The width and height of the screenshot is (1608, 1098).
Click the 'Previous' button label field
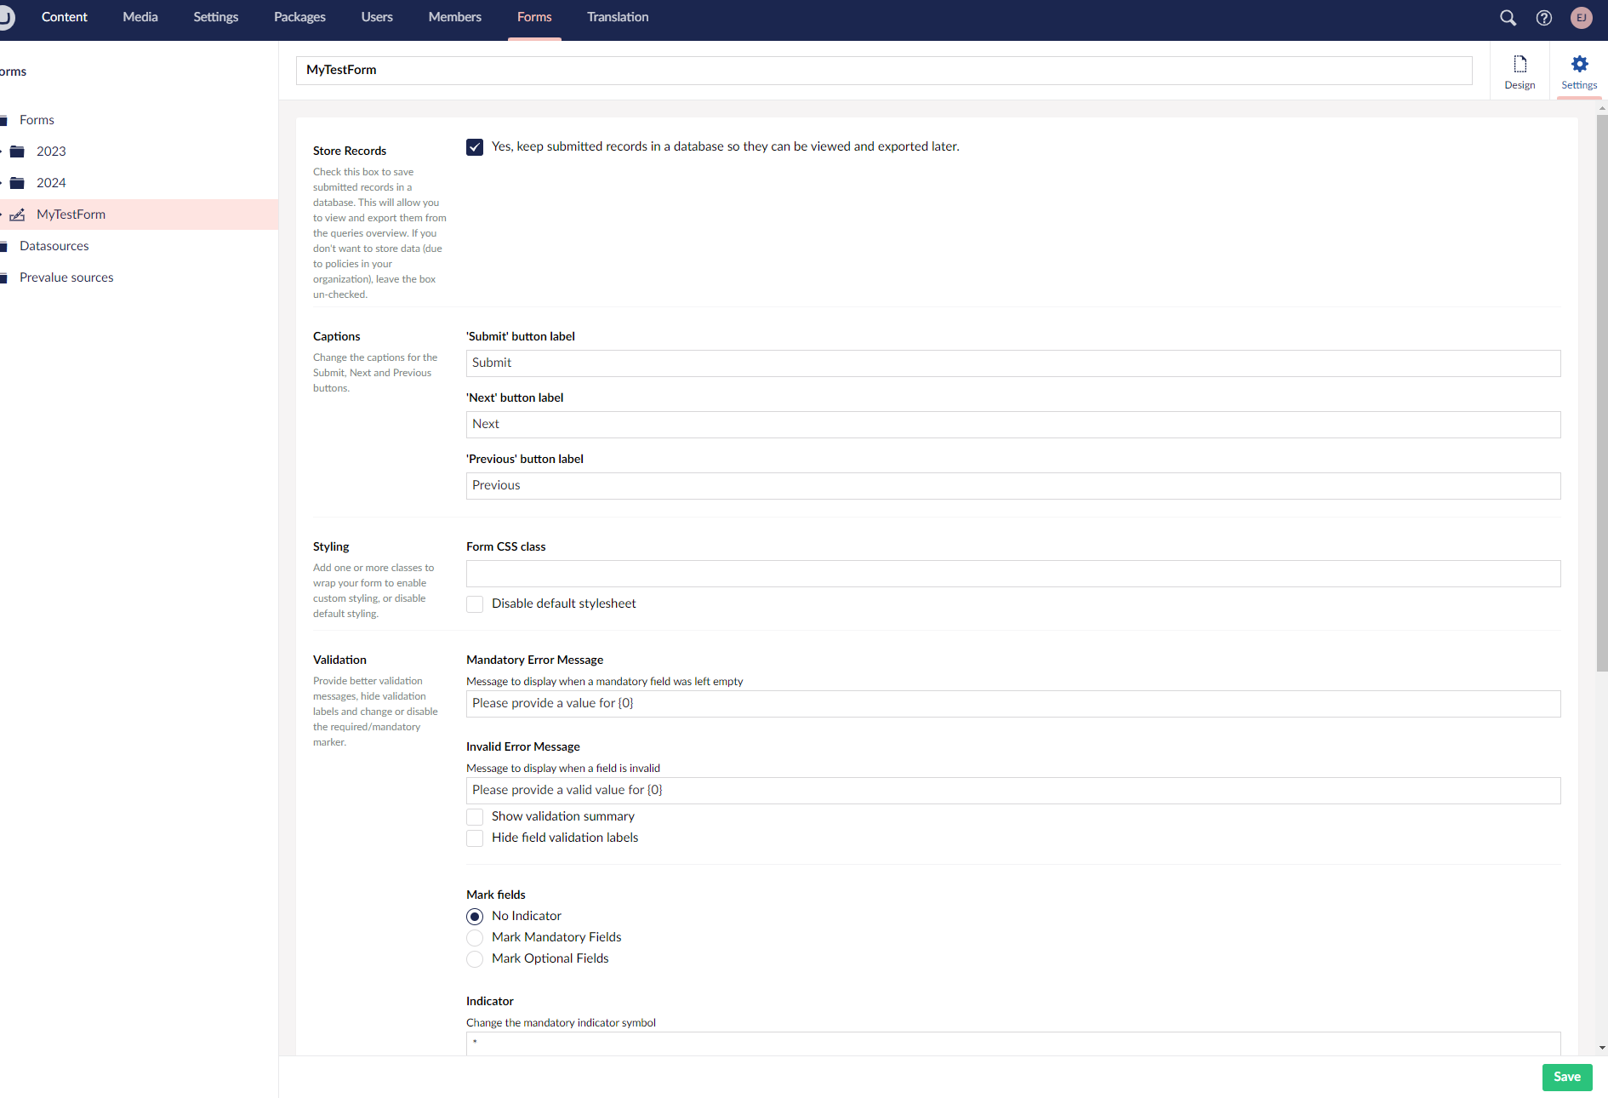point(1013,486)
